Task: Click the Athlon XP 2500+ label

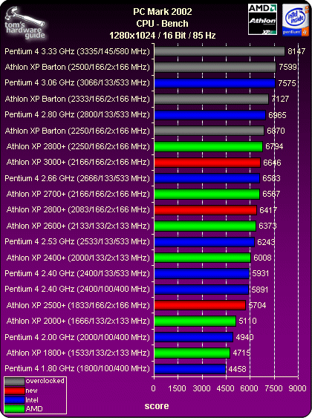Action: tap(78, 305)
